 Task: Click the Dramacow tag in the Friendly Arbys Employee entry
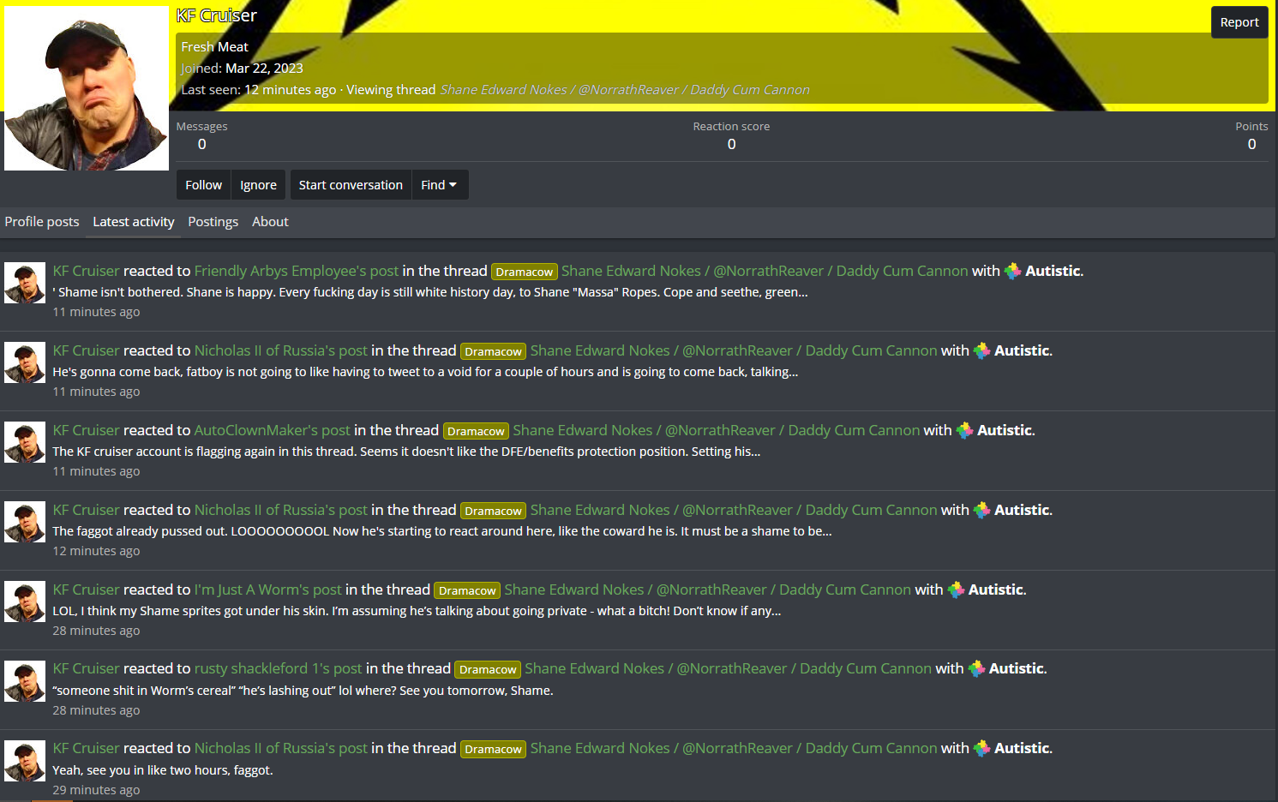(x=525, y=272)
